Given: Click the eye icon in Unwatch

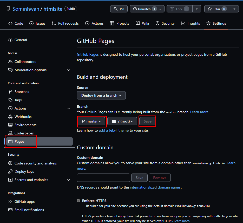Looking at the screenshot, I should (135, 9).
